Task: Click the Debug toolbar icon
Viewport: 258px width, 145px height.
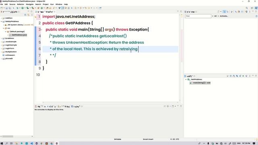Action: tap(17, 8)
